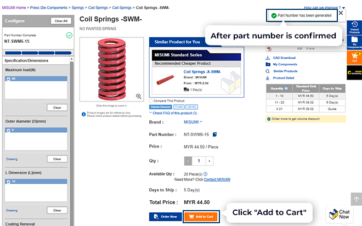The width and height of the screenshot is (362, 226).
Task: Click the Add to Cart button
Action: pyautogui.click(x=201, y=217)
